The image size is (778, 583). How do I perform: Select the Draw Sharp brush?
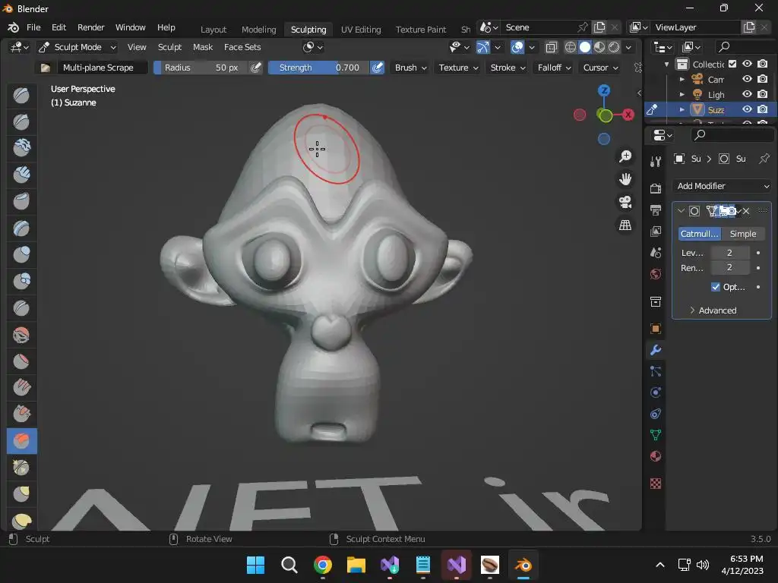[21, 121]
